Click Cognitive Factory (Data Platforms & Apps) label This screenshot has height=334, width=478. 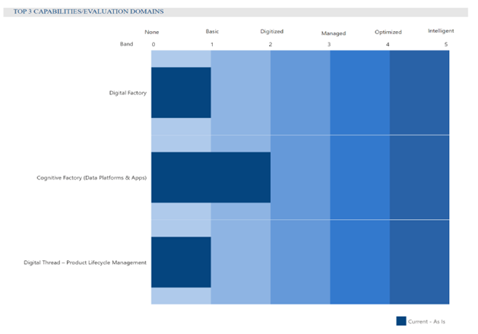pyautogui.click(x=91, y=177)
